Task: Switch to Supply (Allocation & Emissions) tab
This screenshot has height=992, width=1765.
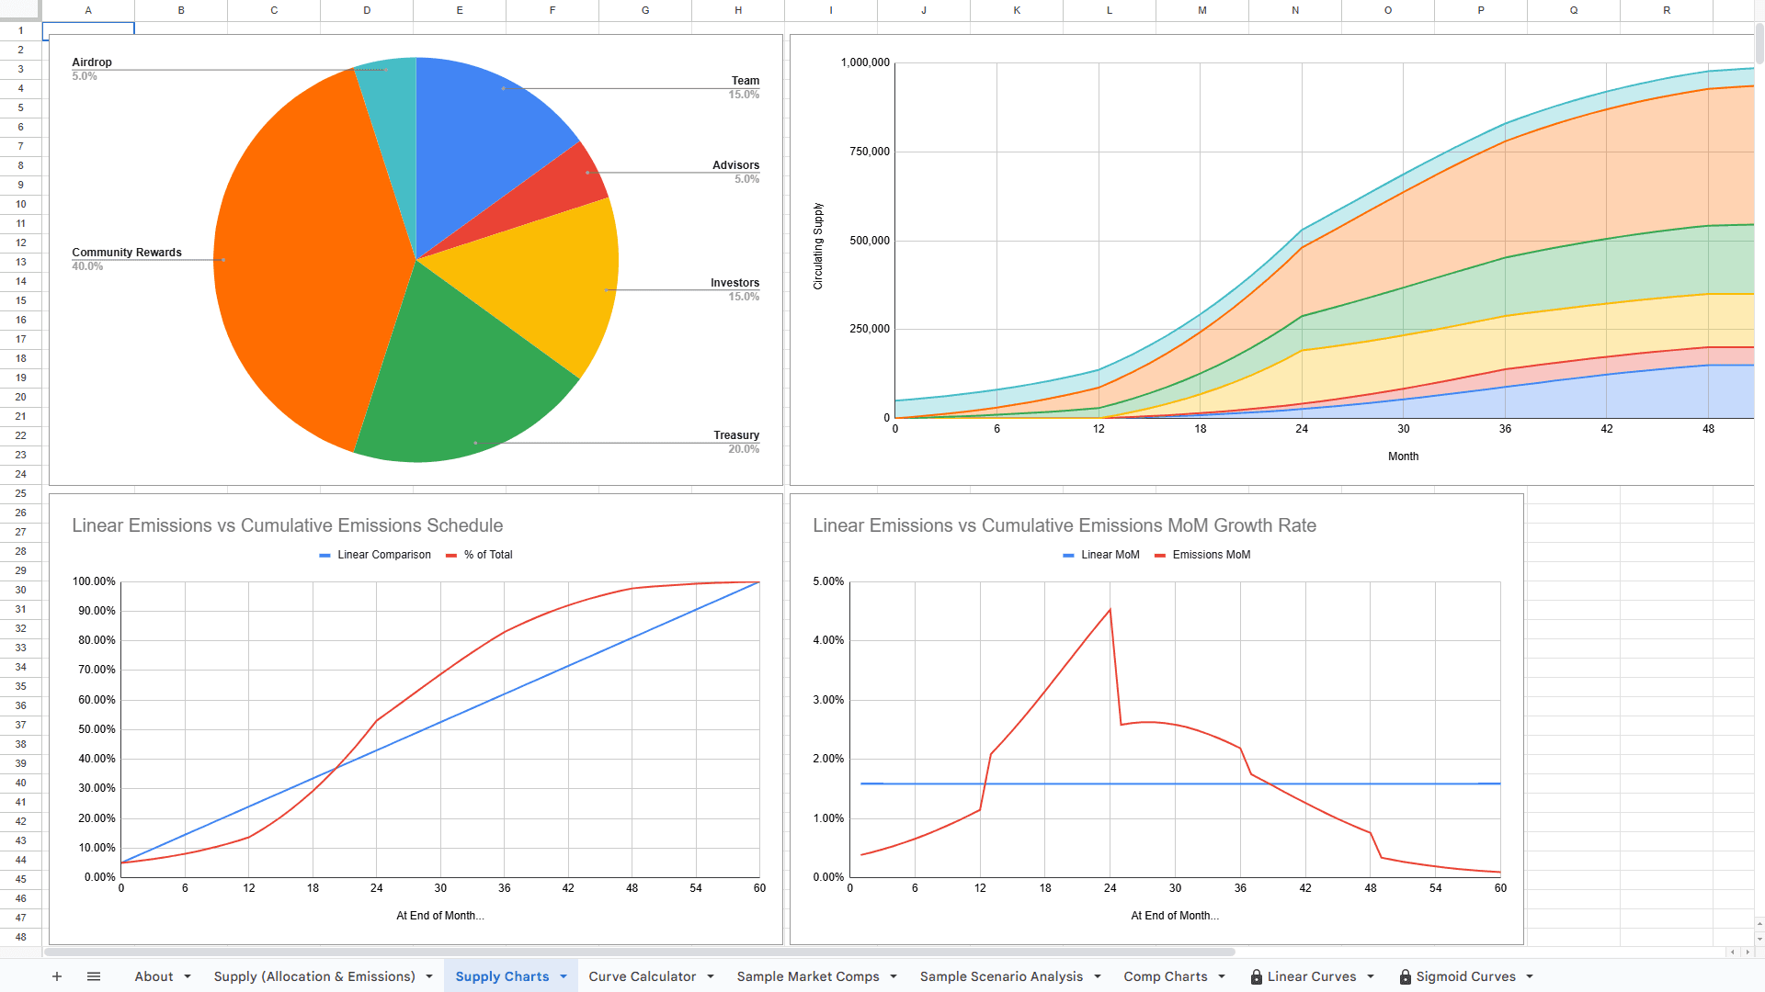Action: pos(314,976)
